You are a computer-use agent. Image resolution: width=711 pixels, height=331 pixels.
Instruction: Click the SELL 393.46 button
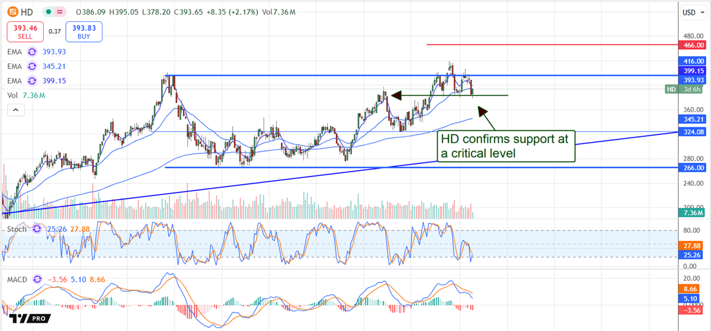pyautogui.click(x=24, y=31)
